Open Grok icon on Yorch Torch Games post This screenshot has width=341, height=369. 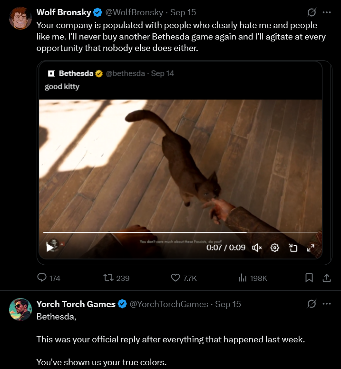point(312,304)
